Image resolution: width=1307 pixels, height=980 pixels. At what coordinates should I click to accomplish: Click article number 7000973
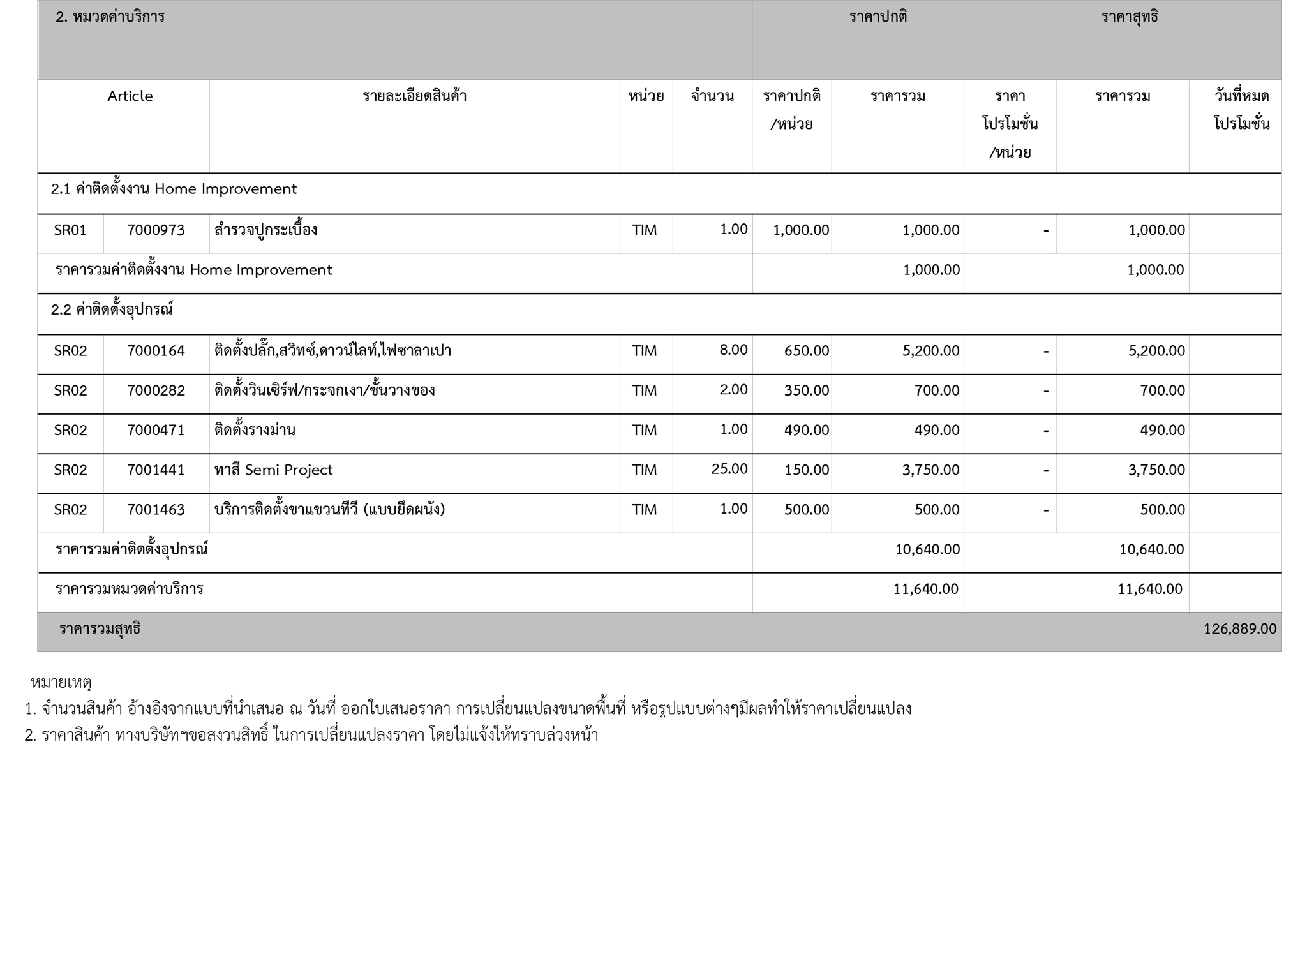click(156, 230)
